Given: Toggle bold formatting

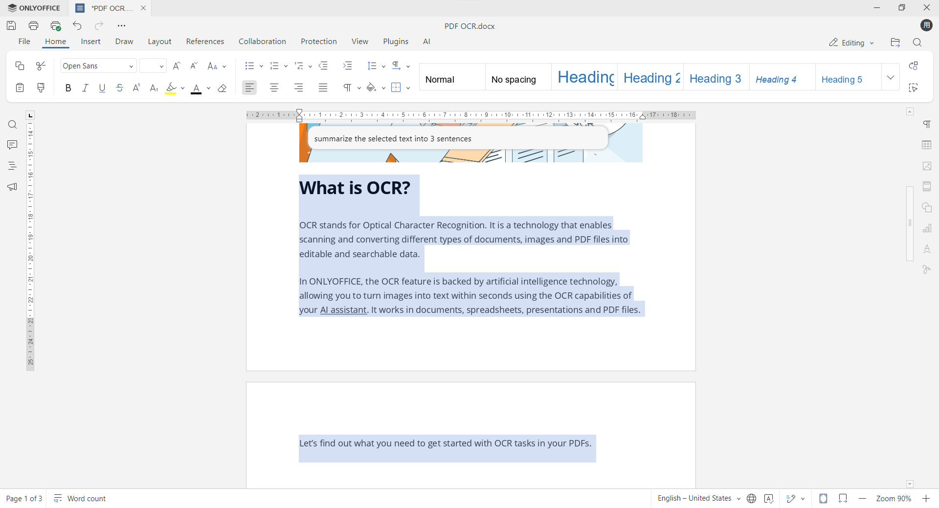Looking at the screenshot, I should coord(68,88).
